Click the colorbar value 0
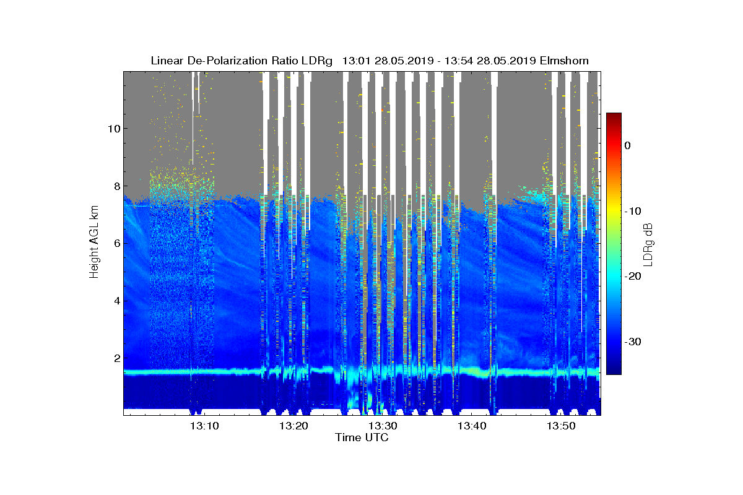 627,145
